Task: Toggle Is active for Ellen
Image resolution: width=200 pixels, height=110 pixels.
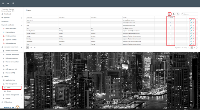Action: tap(171, 44)
